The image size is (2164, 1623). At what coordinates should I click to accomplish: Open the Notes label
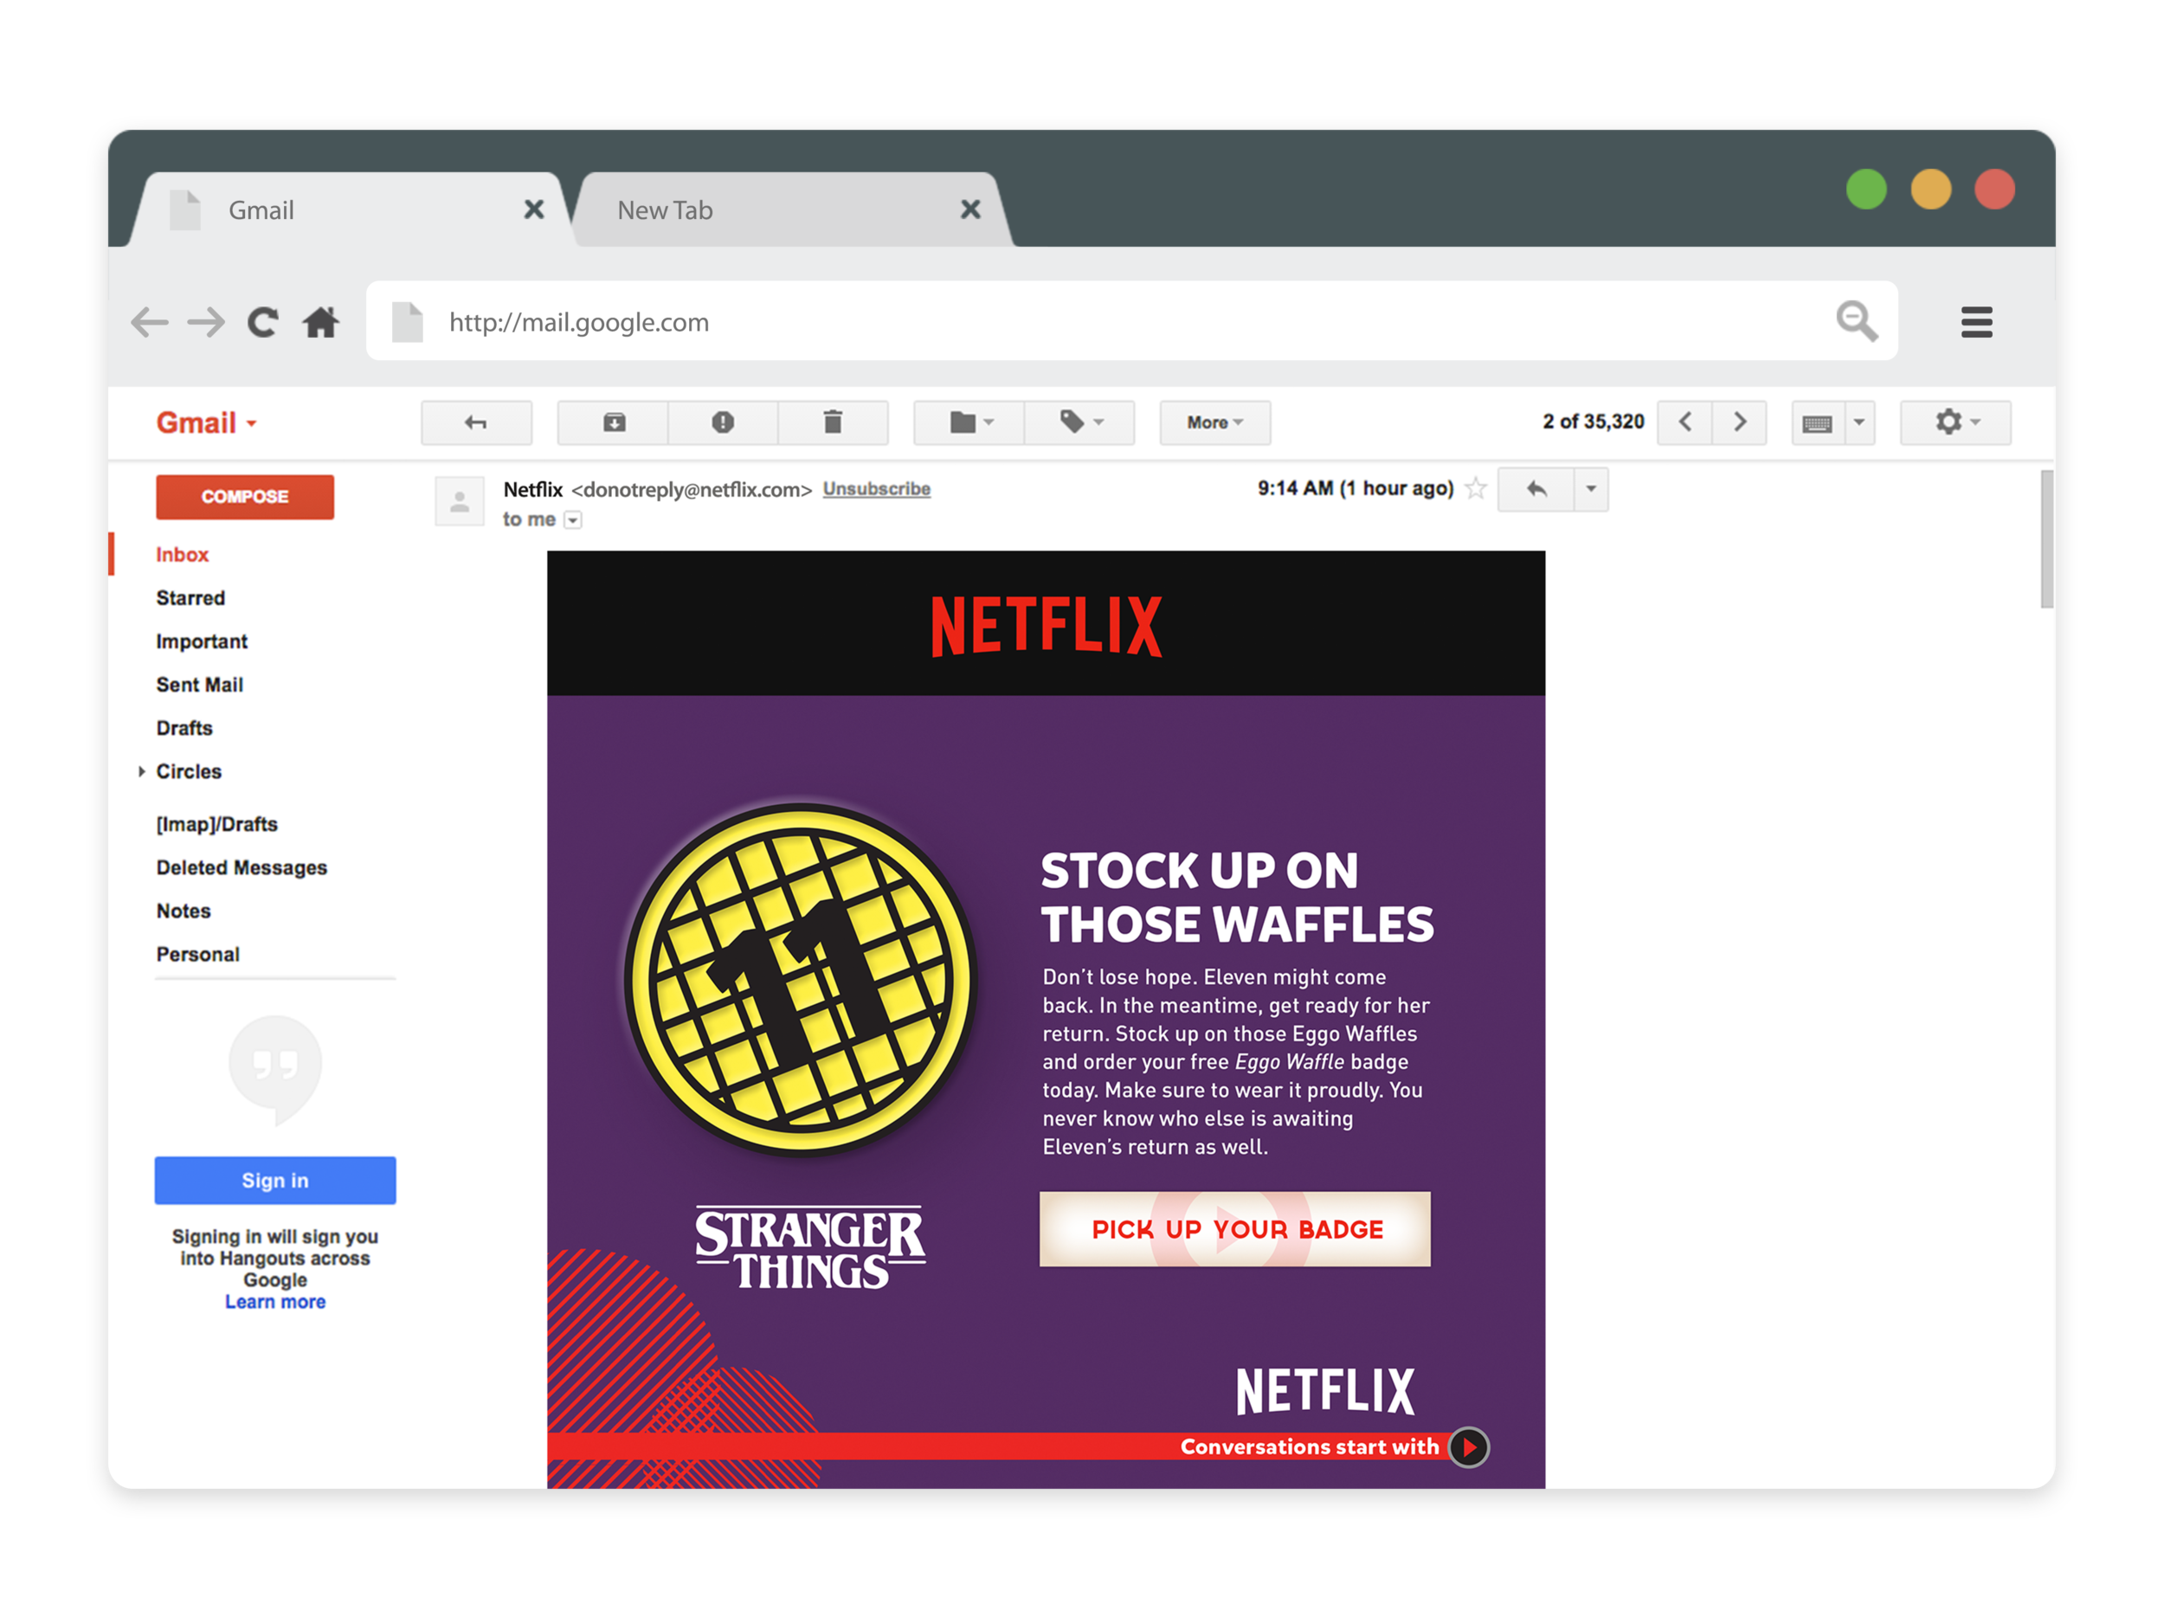(x=183, y=911)
